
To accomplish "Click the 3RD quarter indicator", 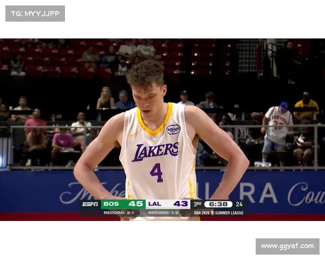I will click(x=197, y=204).
